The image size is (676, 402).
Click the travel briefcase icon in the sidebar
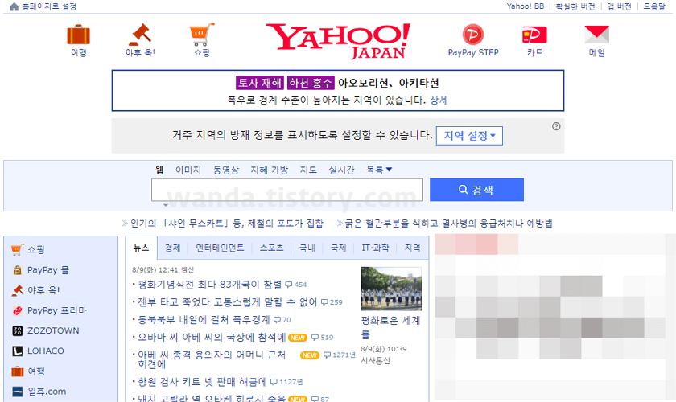(x=17, y=371)
